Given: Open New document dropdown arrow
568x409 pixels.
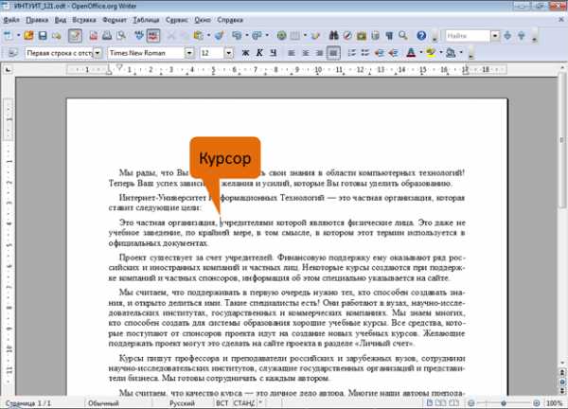Looking at the screenshot, I should tap(18, 35).
